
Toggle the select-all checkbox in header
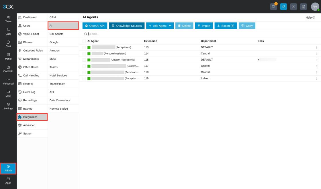pyautogui.click(x=84, y=41)
